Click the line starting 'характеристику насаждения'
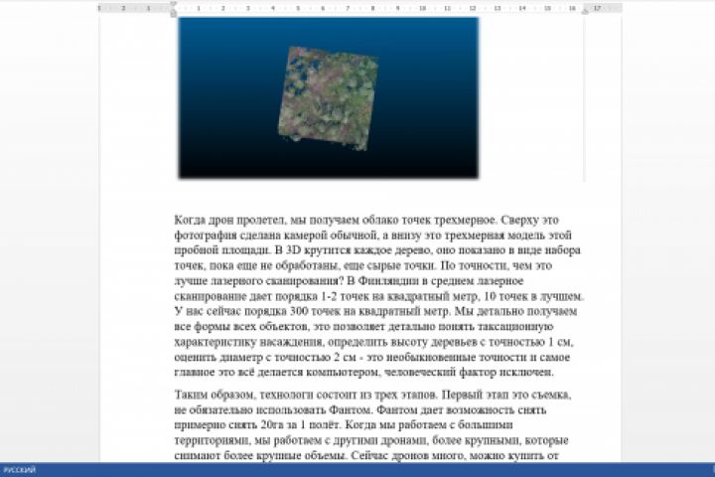Image resolution: width=715 pixels, height=477 pixels. (374, 342)
